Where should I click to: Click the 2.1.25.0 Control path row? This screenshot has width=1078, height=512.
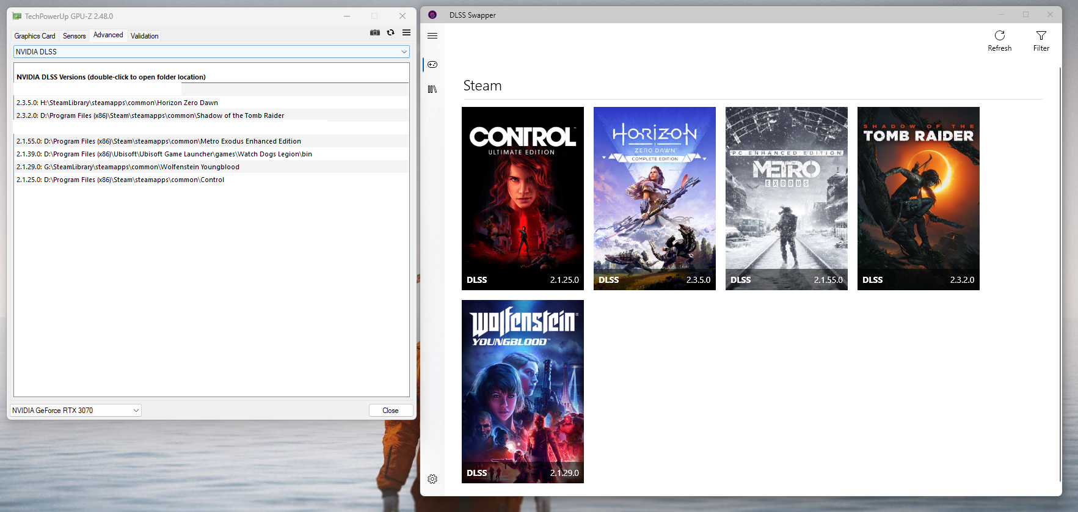coord(211,180)
